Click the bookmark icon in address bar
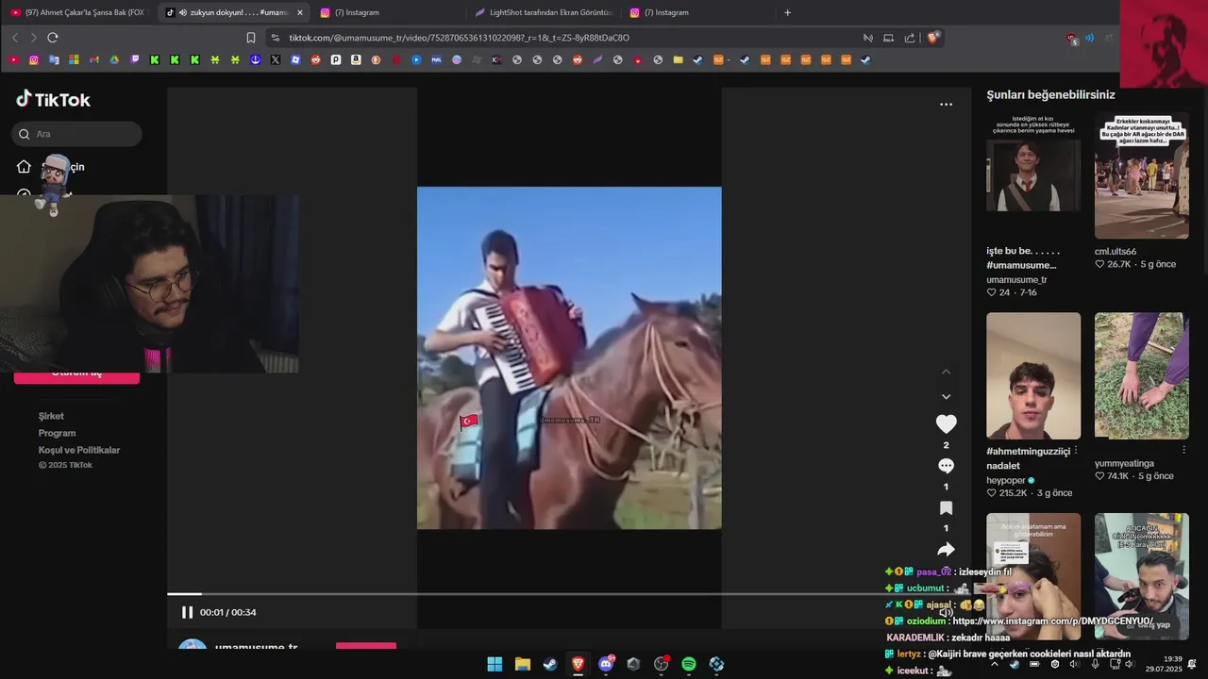The height and width of the screenshot is (679, 1208). tap(251, 38)
